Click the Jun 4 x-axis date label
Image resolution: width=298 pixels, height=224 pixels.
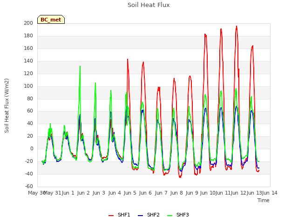pyautogui.click(x=115, y=193)
